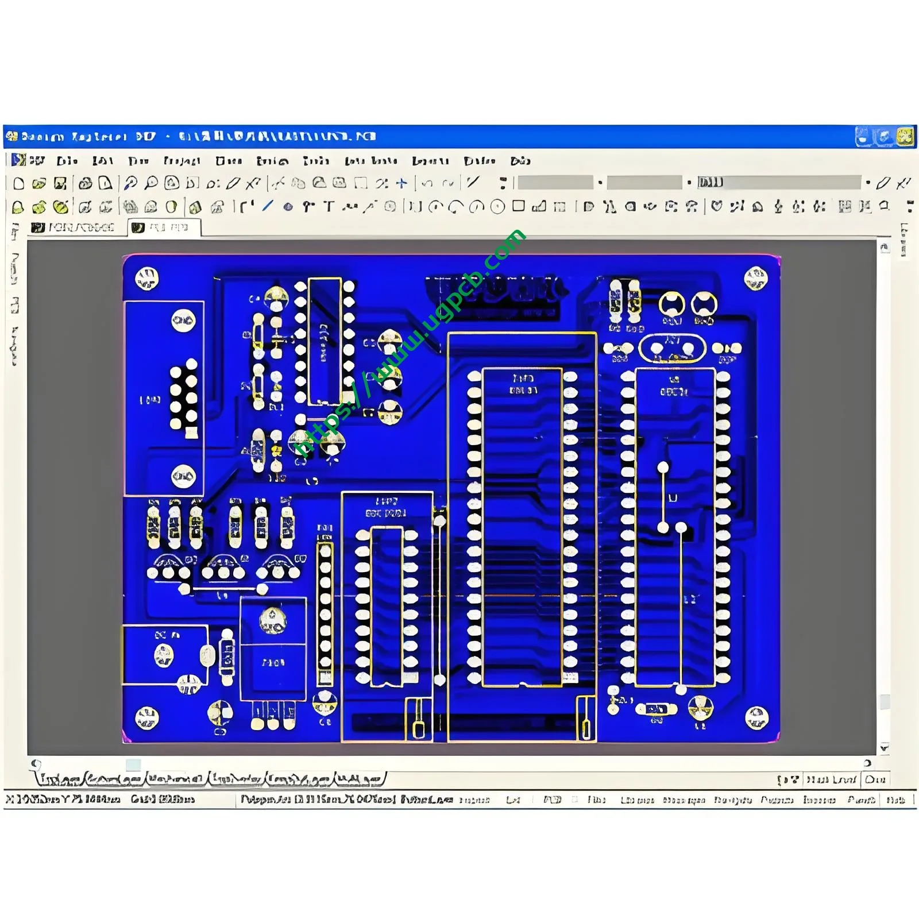This screenshot has width=919, height=919.
Task: Click the Open Document toolbar icon
Action: point(38,185)
